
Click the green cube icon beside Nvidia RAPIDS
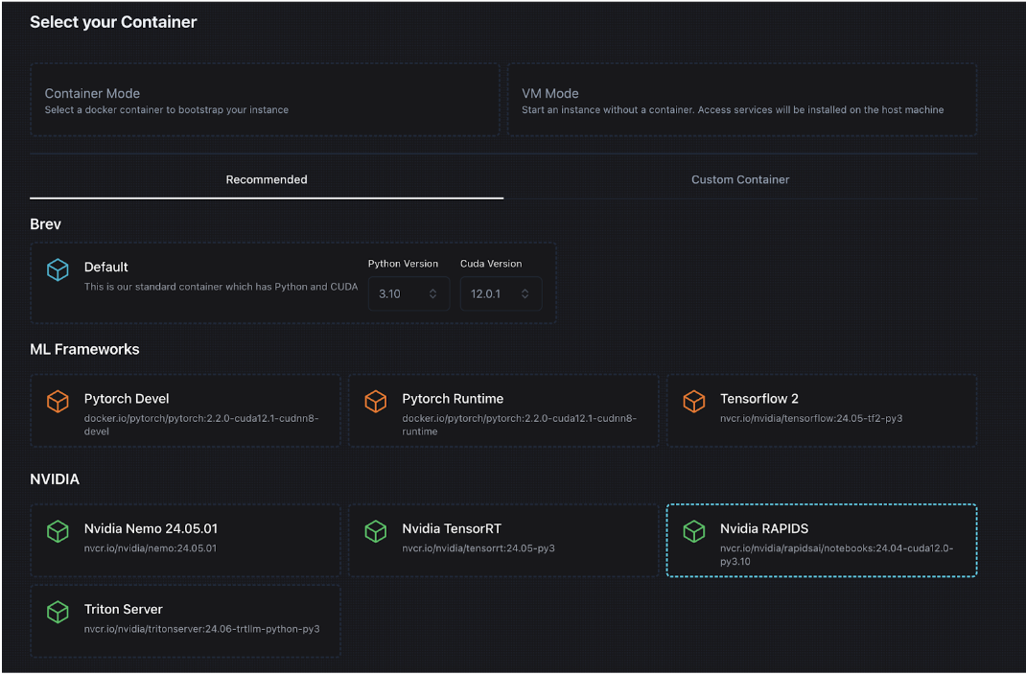[693, 531]
